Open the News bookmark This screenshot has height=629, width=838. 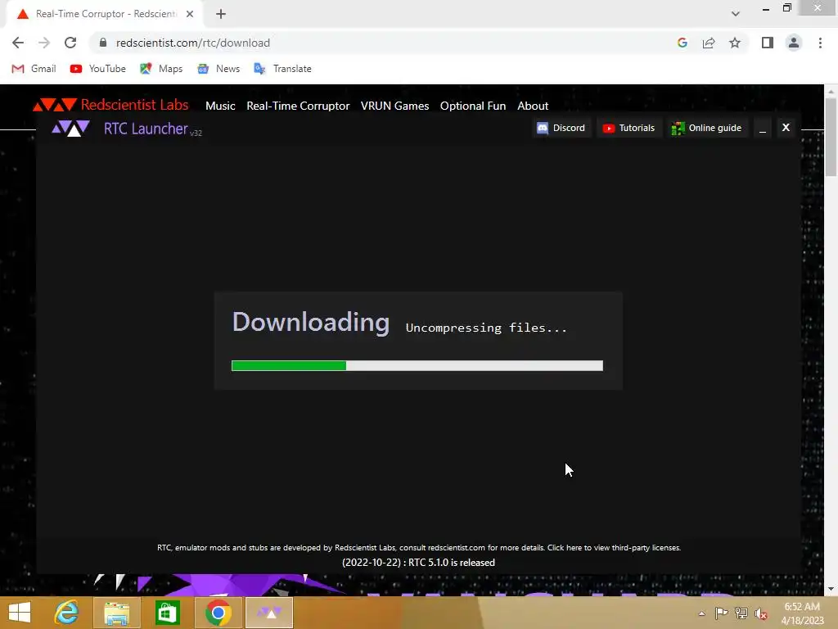218,69
